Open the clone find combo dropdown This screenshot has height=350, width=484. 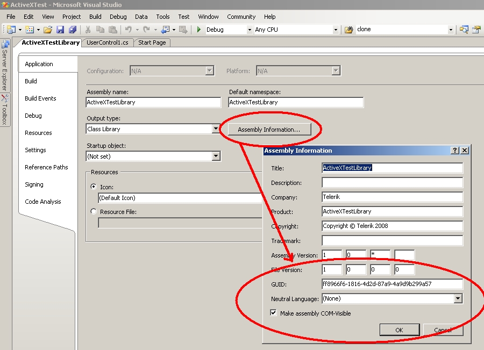coord(451,30)
